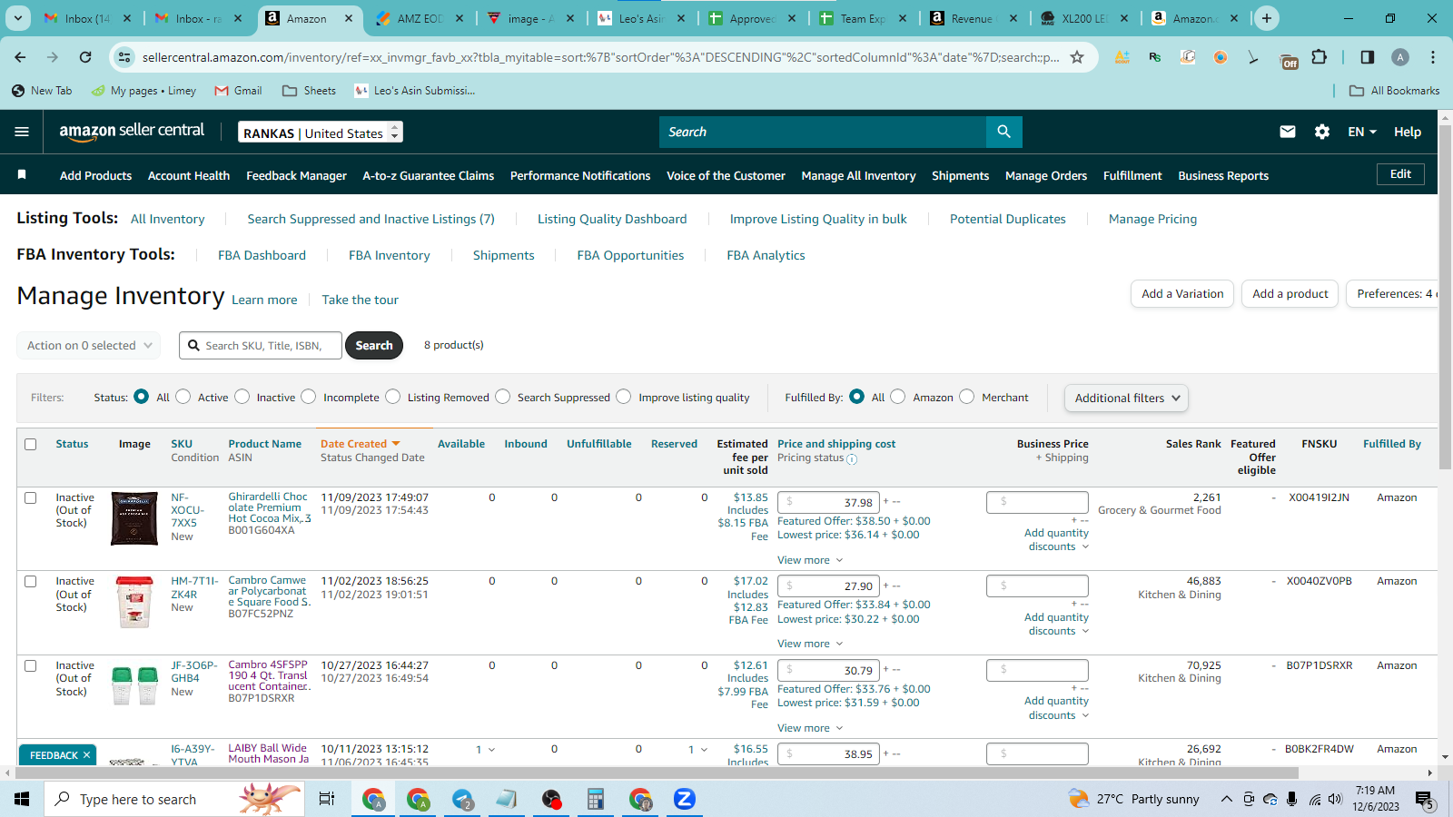Open the EN language dropdown
Viewport: 1453px width, 817px height.
(1362, 132)
